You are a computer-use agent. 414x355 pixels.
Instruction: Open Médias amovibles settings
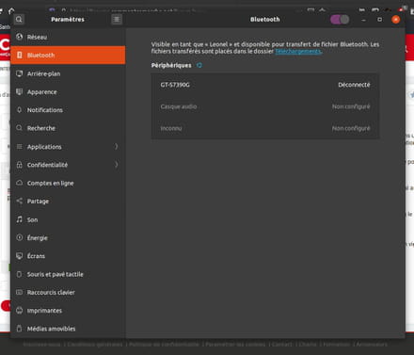point(68,329)
